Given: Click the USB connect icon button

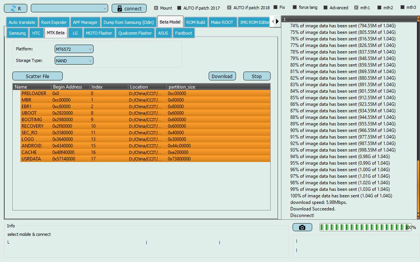Looking at the screenshot, I should (129, 8).
